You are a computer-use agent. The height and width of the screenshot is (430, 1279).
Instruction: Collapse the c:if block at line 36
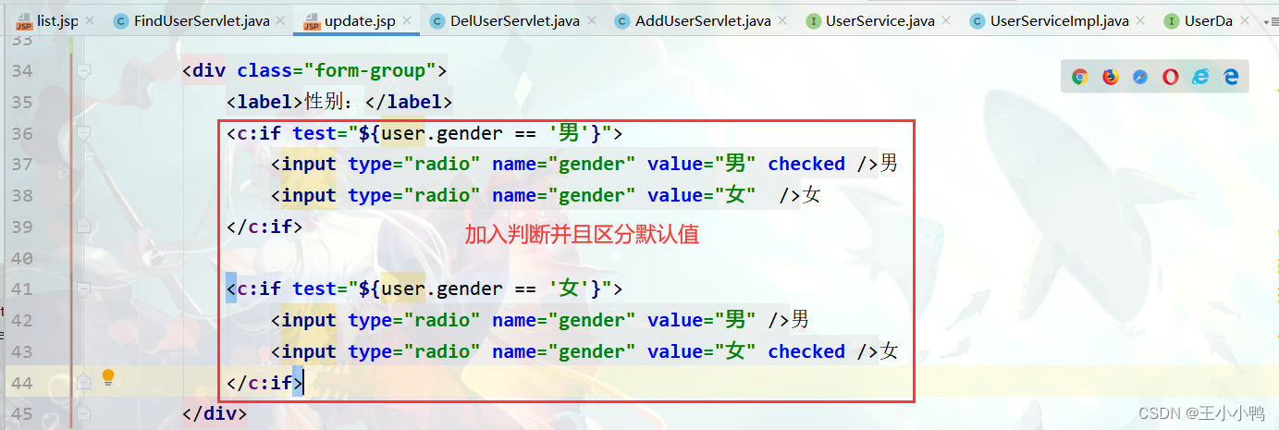click(x=84, y=133)
